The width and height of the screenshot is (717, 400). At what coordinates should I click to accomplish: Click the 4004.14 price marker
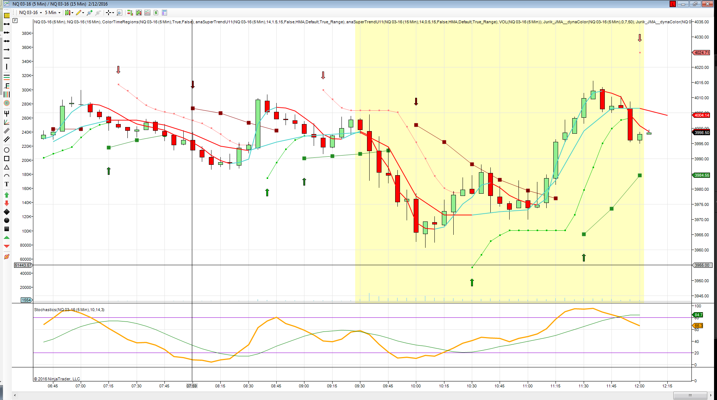coord(701,115)
